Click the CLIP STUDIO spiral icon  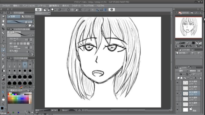tap(38, 10)
